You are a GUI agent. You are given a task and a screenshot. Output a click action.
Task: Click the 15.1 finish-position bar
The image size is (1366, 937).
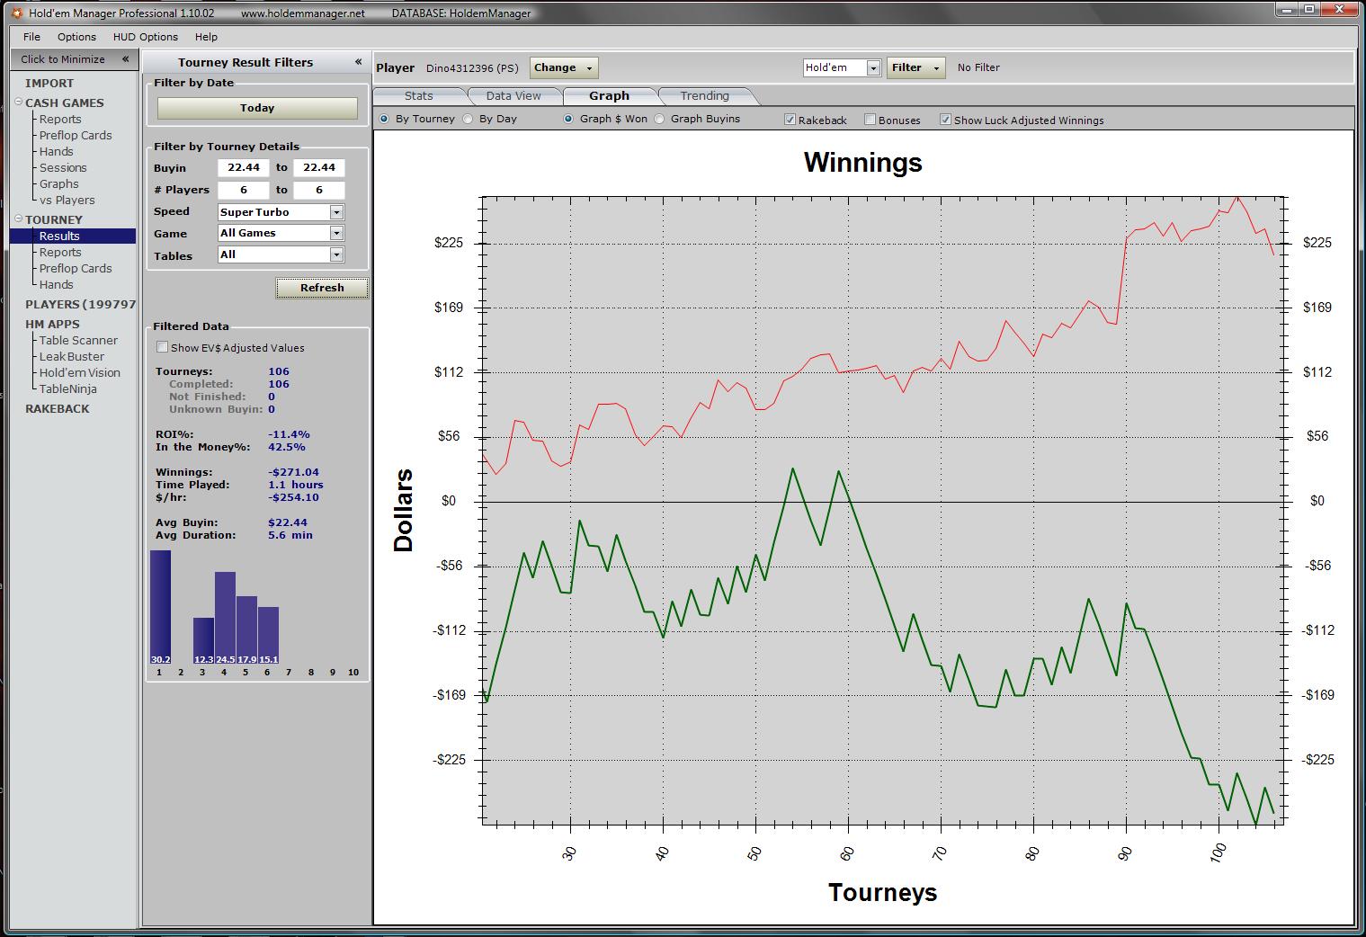click(268, 636)
